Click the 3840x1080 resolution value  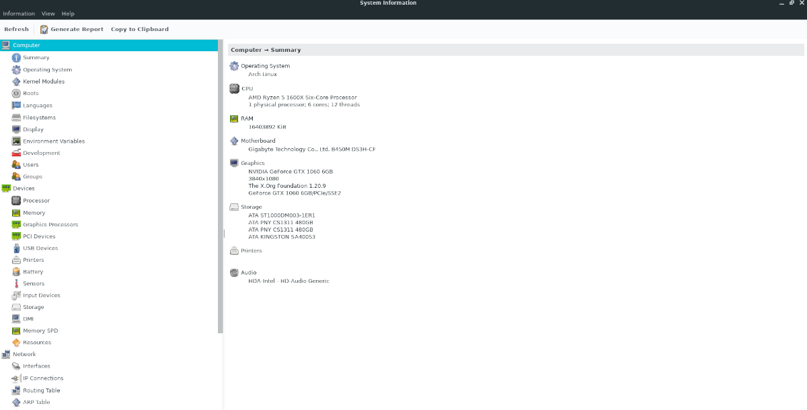click(264, 179)
